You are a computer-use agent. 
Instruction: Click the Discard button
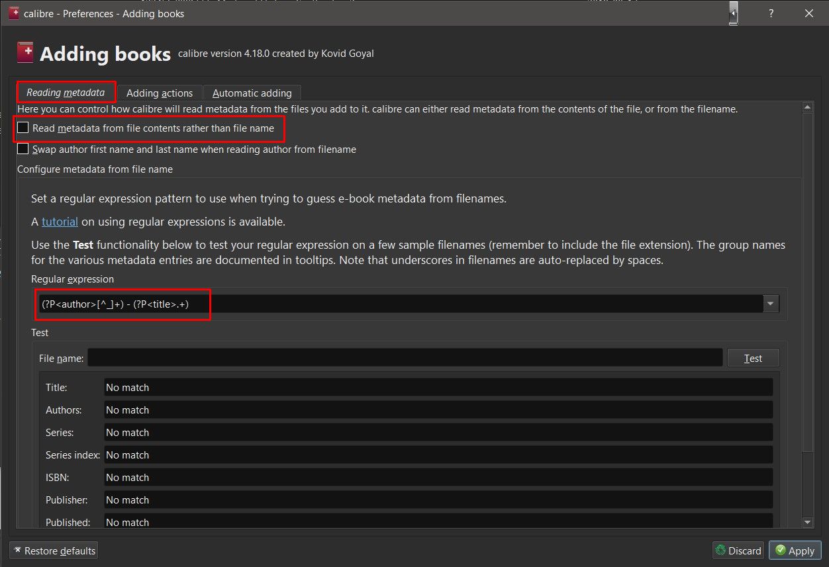[x=738, y=550]
